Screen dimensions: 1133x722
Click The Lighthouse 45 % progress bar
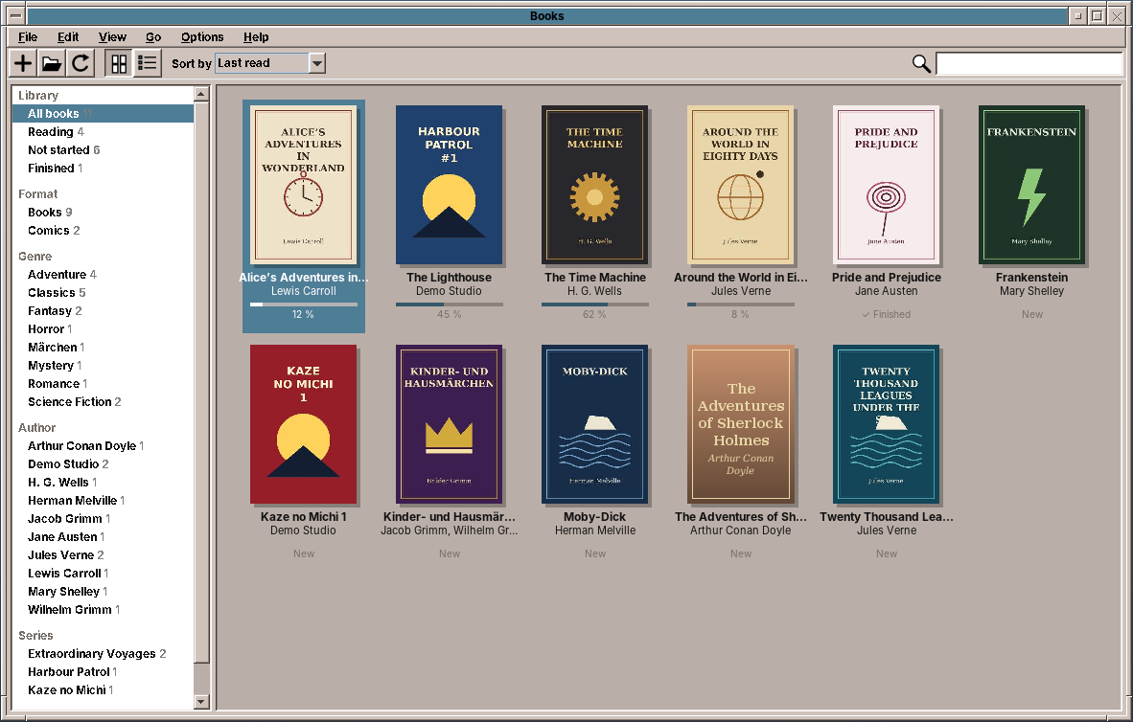(449, 305)
